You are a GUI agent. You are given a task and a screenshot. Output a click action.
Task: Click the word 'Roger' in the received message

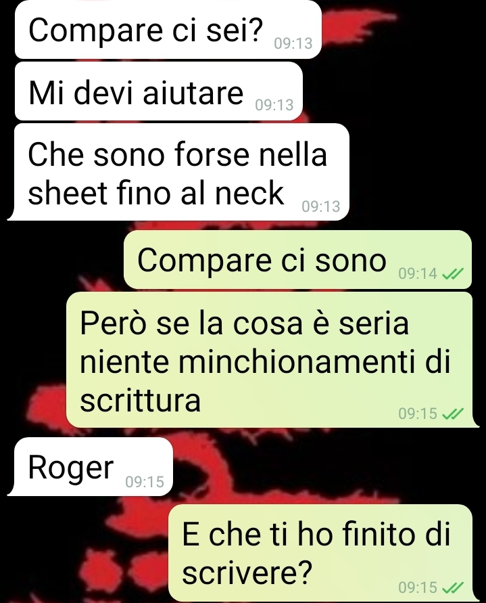coord(71,468)
